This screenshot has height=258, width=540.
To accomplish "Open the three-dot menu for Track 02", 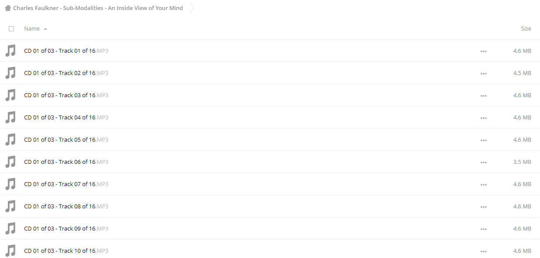I will tap(483, 73).
